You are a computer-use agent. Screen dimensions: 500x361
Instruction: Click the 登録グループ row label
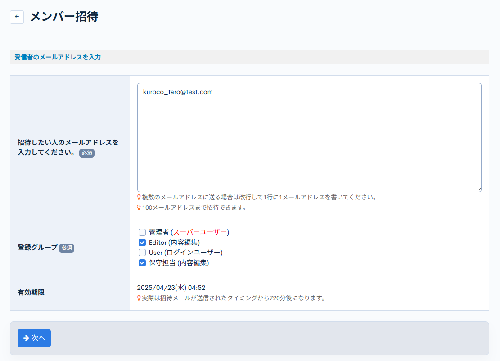point(37,248)
